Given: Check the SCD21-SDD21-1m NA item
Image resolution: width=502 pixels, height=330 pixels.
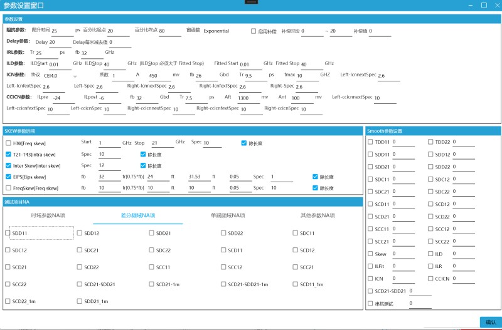Looking at the screenshot, I should 224,284.
